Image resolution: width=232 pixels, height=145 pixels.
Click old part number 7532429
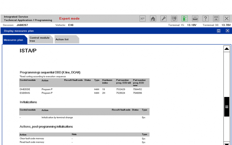[x=121, y=89]
